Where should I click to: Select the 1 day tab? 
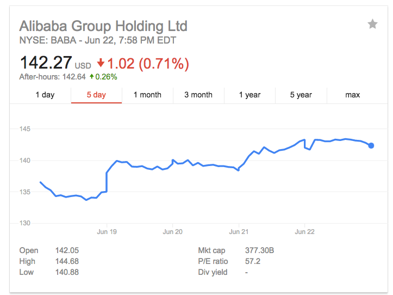tap(45, 95)
